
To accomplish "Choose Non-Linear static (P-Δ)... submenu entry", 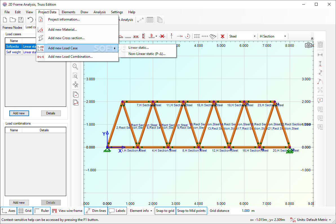I will [x=148, y=54].
